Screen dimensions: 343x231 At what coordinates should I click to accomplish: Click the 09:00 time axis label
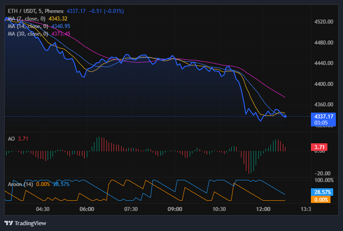[x=175, y=209]
